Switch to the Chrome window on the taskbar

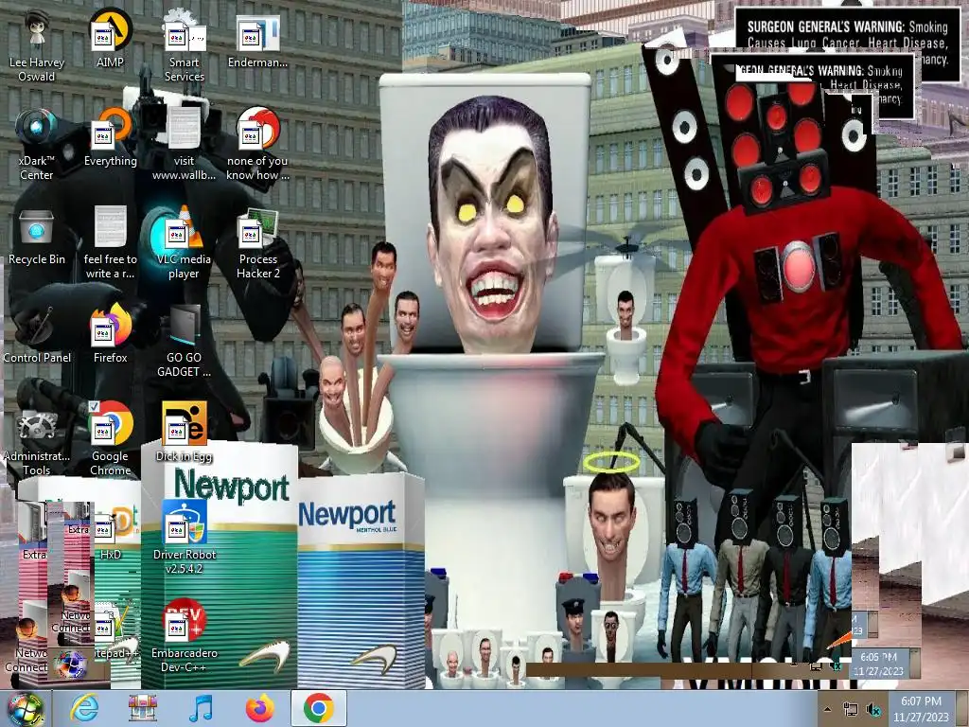318,708
